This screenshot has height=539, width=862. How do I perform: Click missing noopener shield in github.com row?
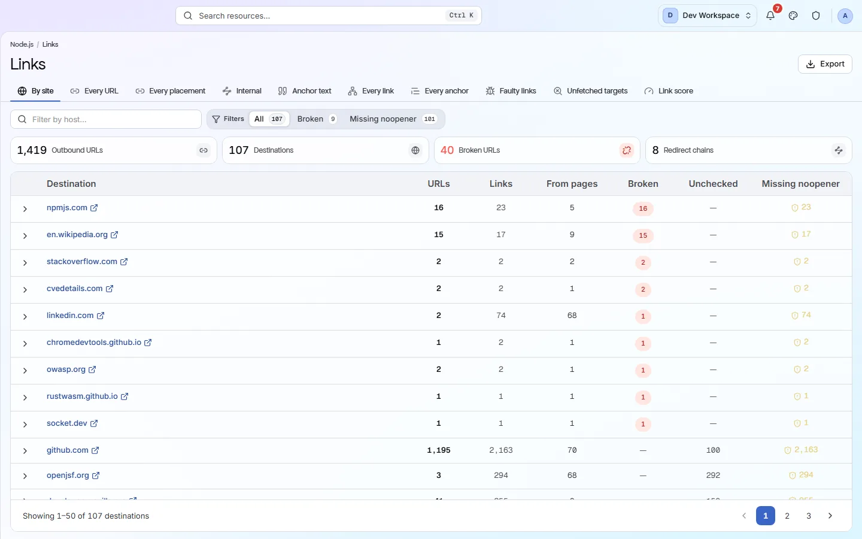(788, 450)
